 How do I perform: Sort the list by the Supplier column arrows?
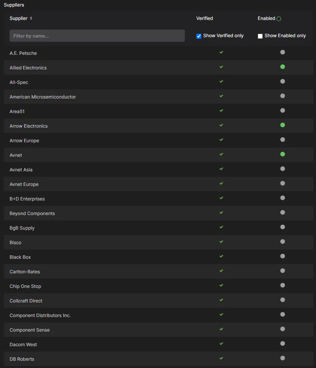point(31,18)
